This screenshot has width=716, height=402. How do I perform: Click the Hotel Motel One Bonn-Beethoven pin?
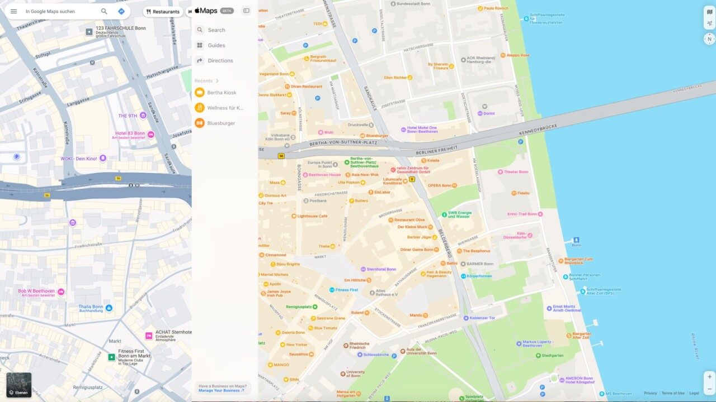(403, 130)
